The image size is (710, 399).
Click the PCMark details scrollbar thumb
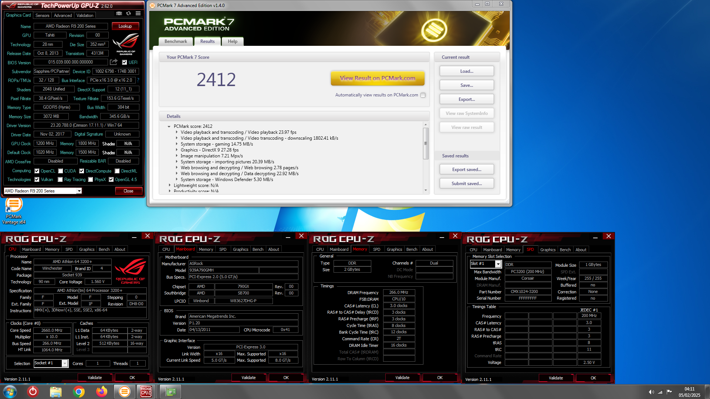426,143
